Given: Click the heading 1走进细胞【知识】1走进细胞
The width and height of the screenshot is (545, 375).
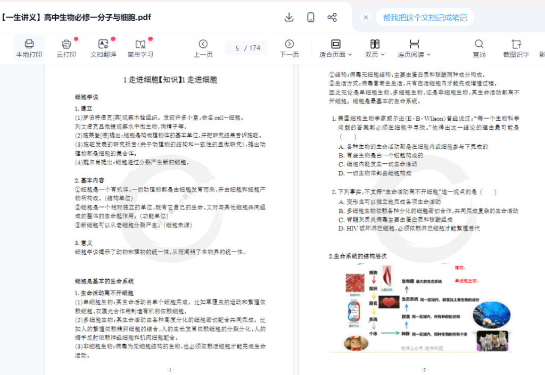Looking at the screenshot, I should pyautogui.click(x=170, y=80).
